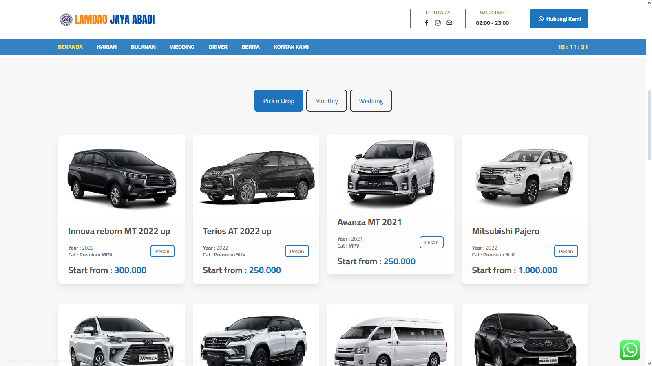Image resolution: width=652 pixels, height=366 pixels.
Task: Open the white Mitsubishi Pajero image
Action: click(525, 177)
